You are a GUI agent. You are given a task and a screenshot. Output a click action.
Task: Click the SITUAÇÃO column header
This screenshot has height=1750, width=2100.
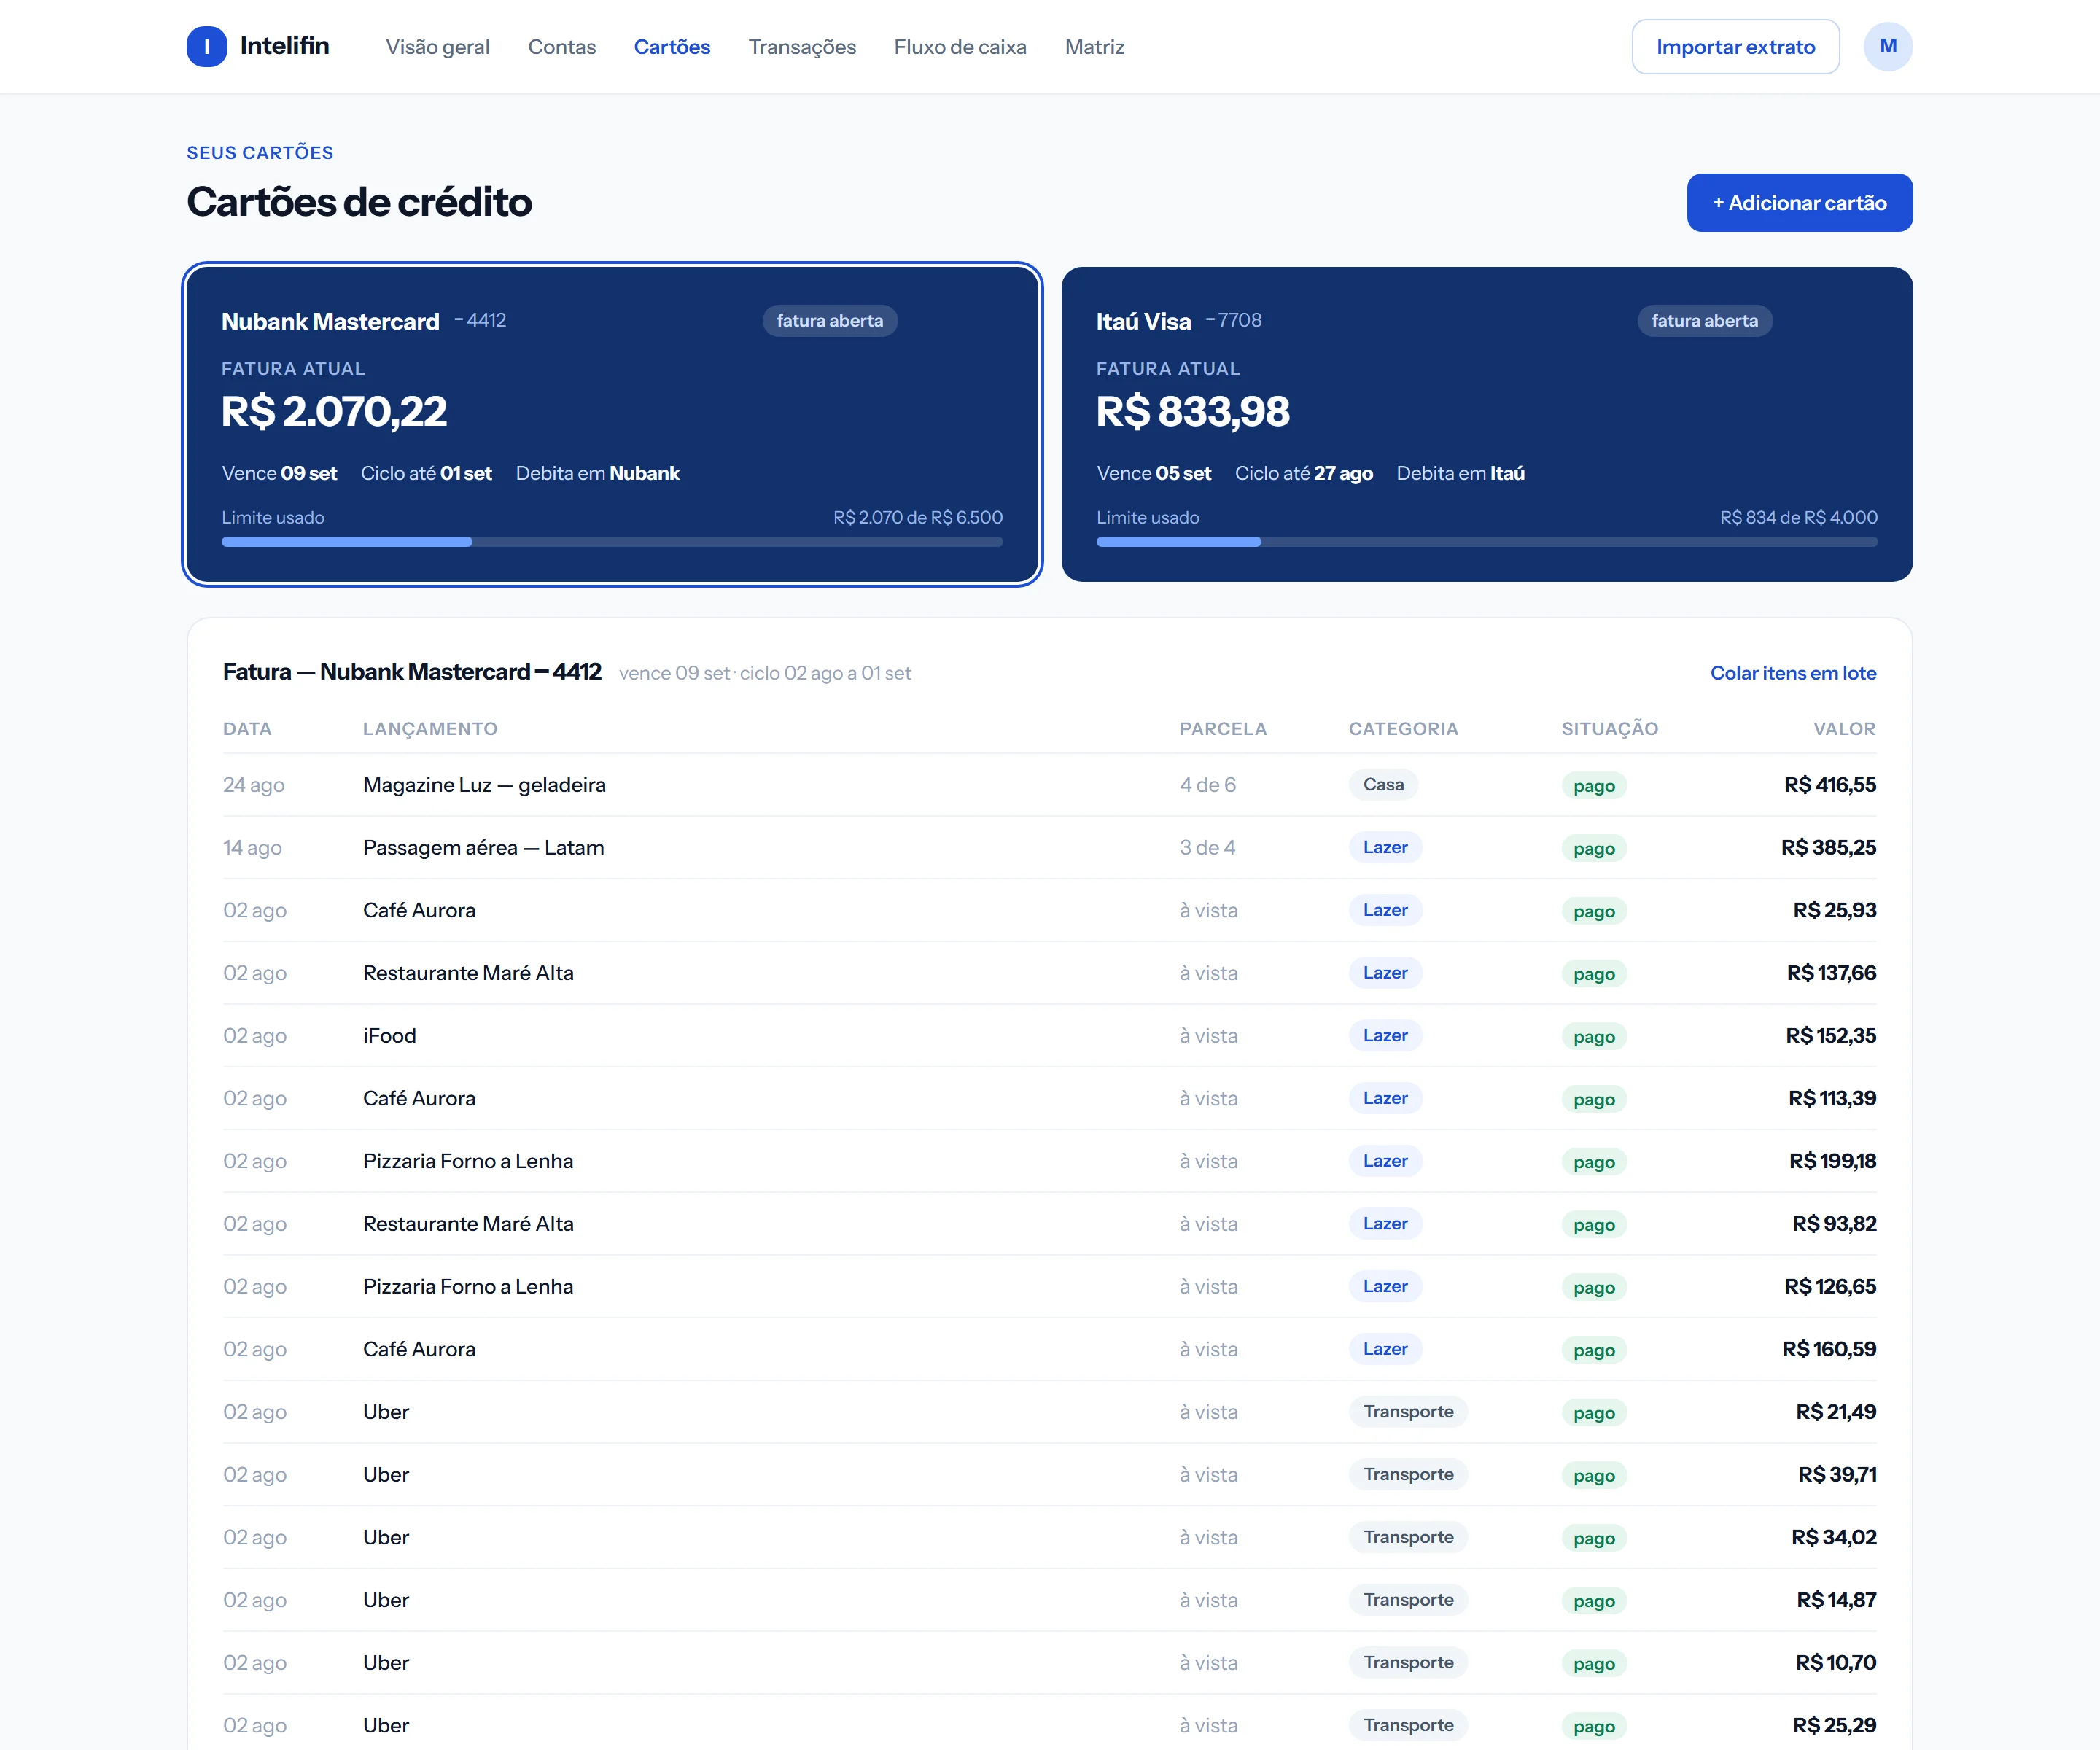click(1610, 729)
